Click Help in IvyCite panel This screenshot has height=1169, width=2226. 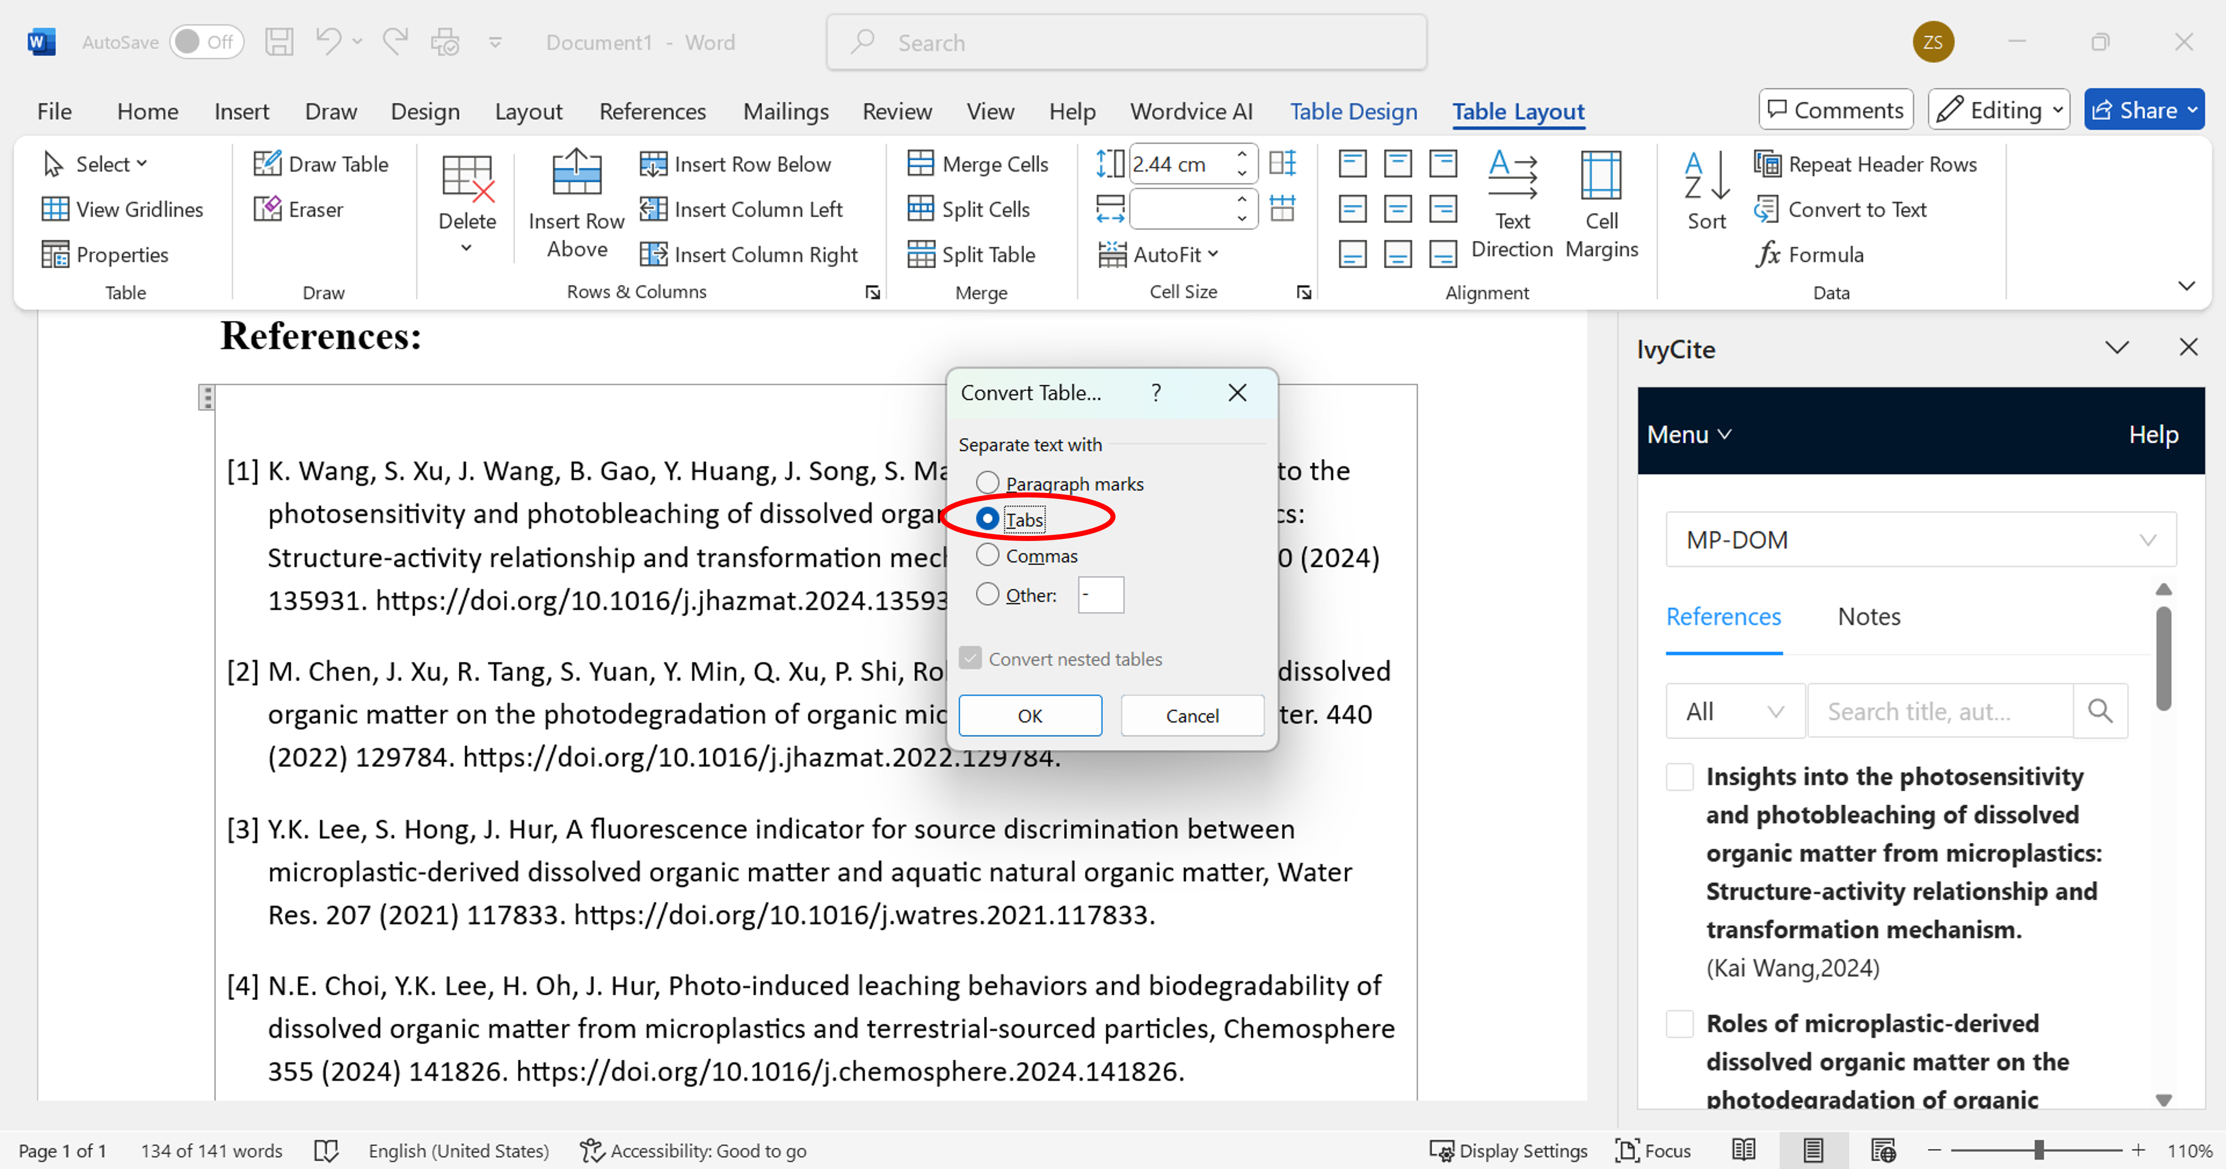pyautogui.click(x=2154, y=434)
